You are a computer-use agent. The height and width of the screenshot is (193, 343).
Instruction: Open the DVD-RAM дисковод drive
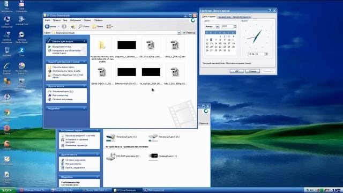click(123, 156)
